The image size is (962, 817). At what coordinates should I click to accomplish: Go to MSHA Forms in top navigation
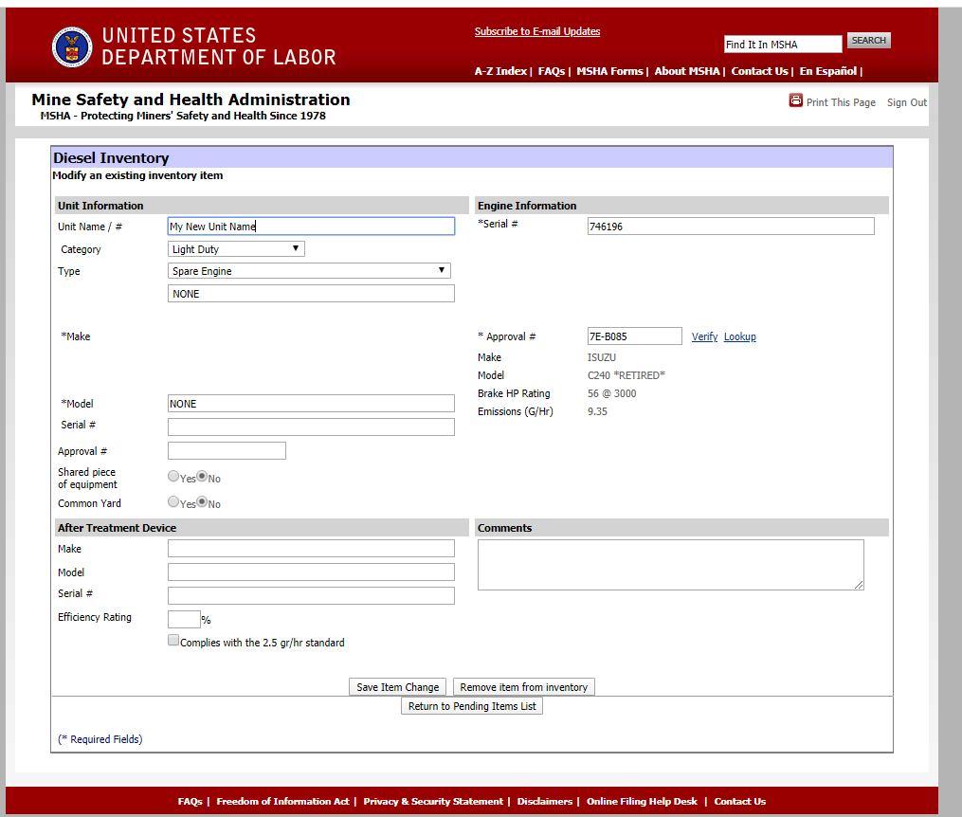coord(609,71)
